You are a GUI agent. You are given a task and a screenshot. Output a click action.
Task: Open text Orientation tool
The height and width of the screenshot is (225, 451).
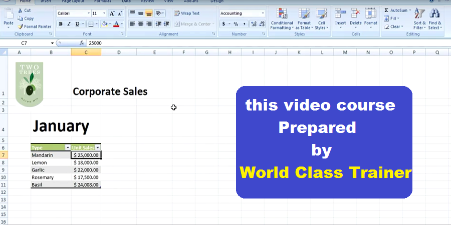tap(158, 13)
